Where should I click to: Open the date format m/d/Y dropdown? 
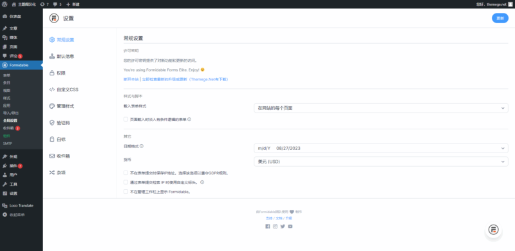pos(381,148)
